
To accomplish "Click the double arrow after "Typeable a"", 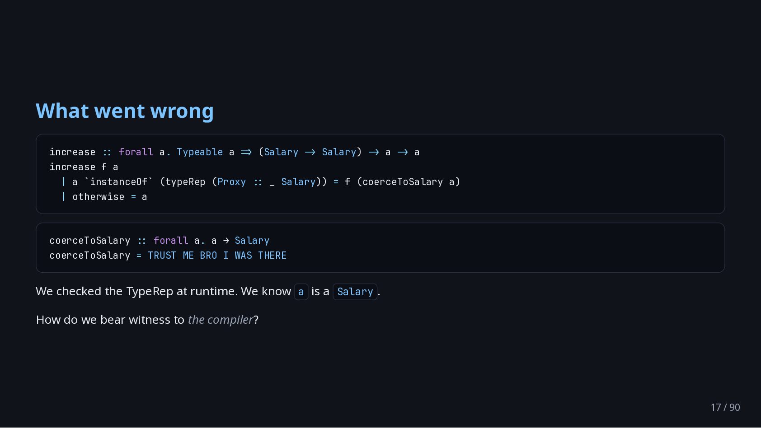I will click(246, 152).
